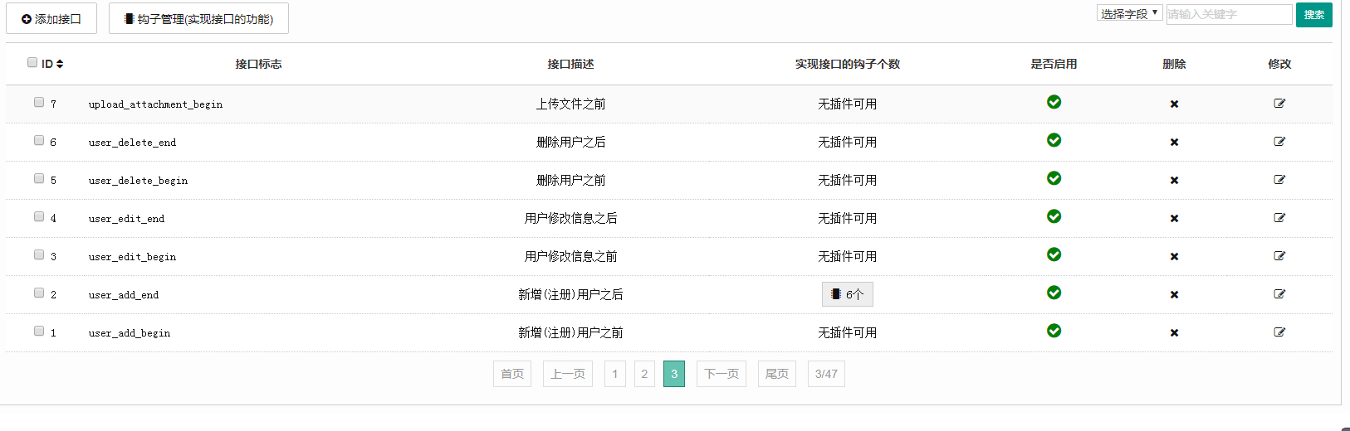Delete the user_delete_end interface
Viewport: 1350px width, 431px height.
point(1174,143)
